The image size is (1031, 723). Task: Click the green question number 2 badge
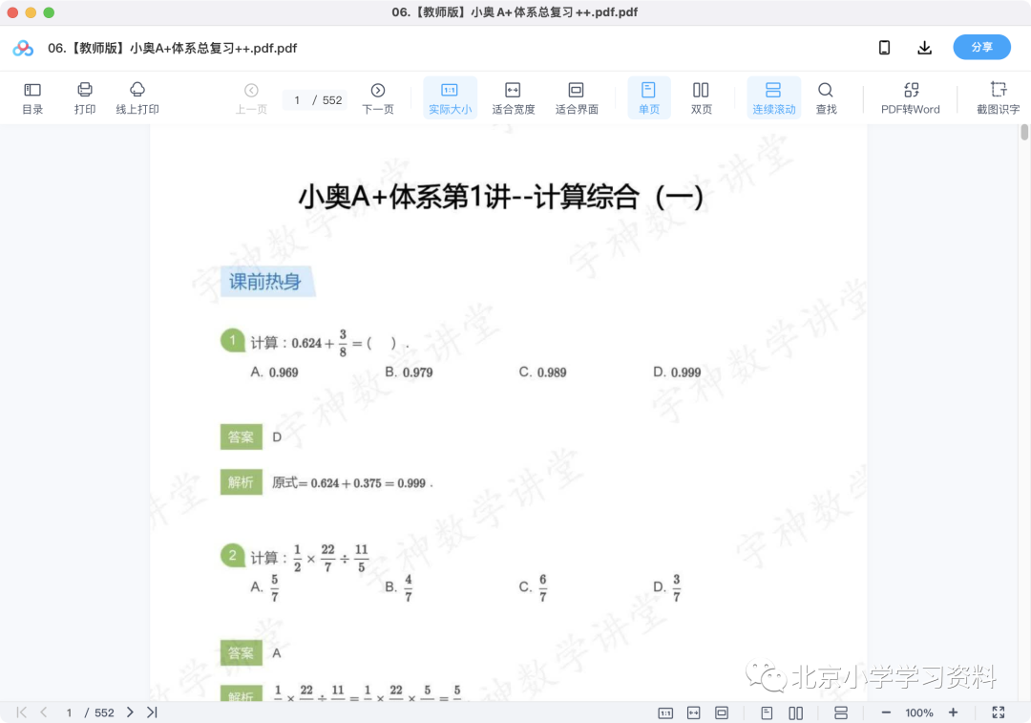pyautogui.click(x=232, y=555)
